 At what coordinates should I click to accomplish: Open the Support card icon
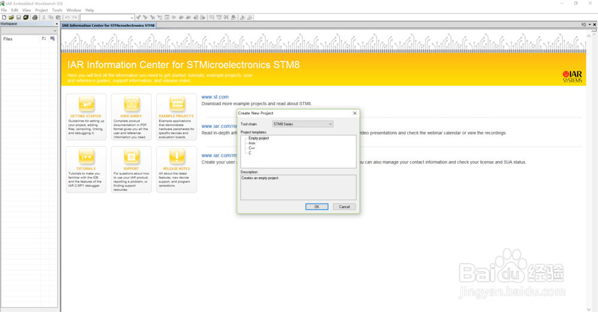coord(131,156)
